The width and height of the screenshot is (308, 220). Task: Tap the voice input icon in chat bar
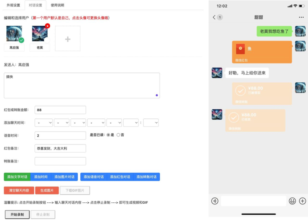point(215,201)
